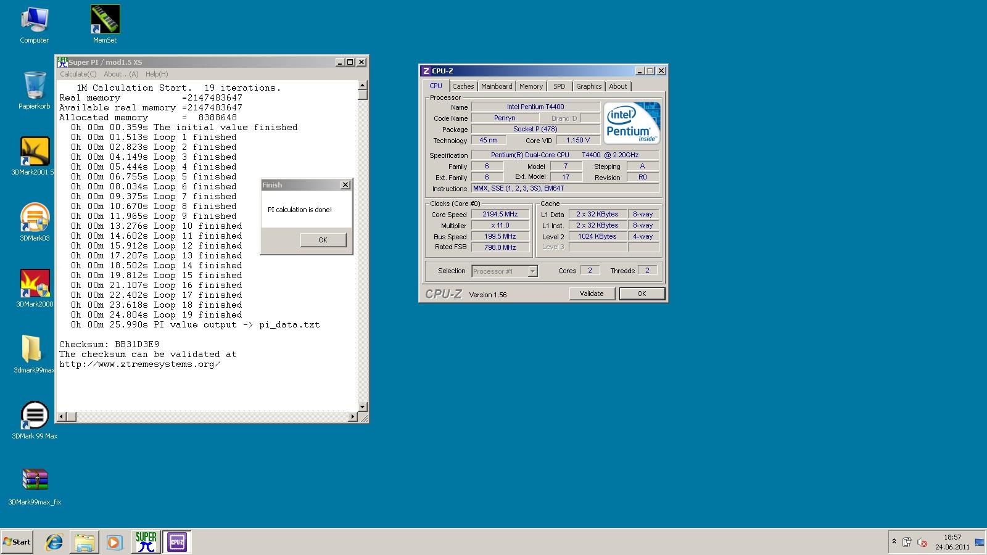Launch the 3DMark03 desktop shortcut
987x555 pixels.
coord(35,222)
